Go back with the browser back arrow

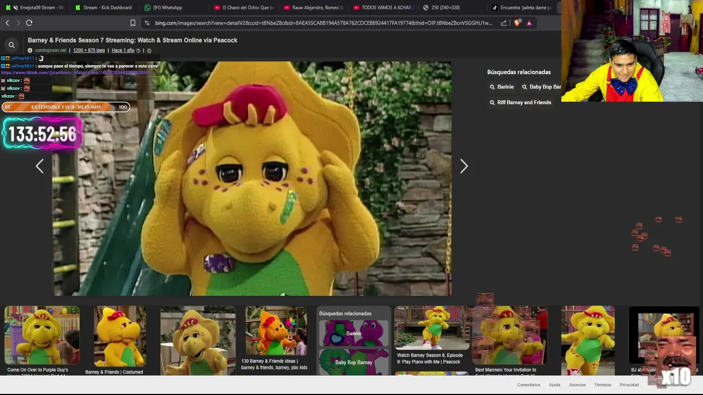pyautogui.click(x=7, y=23)
